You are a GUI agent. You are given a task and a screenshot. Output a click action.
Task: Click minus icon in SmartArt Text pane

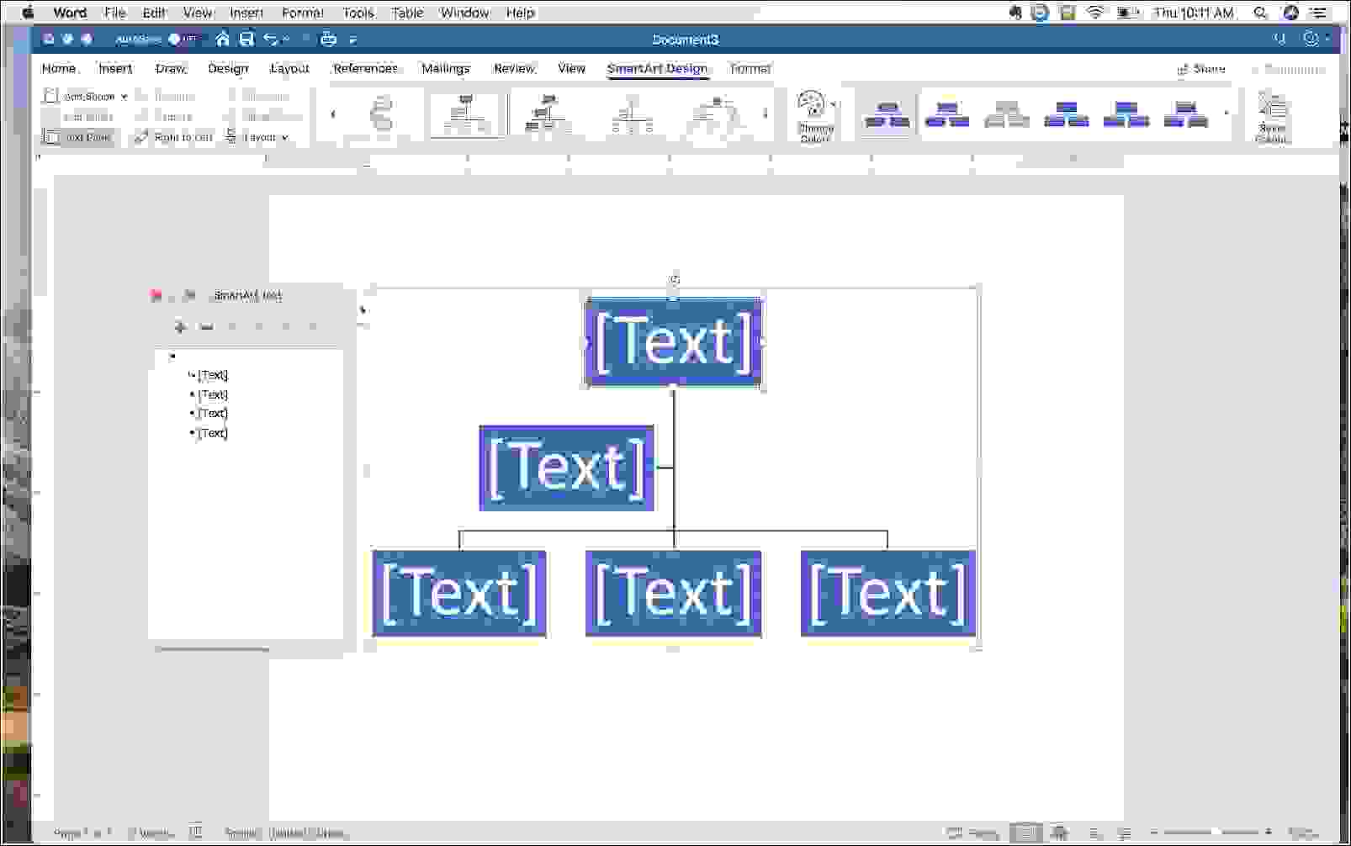coord(206,326)
